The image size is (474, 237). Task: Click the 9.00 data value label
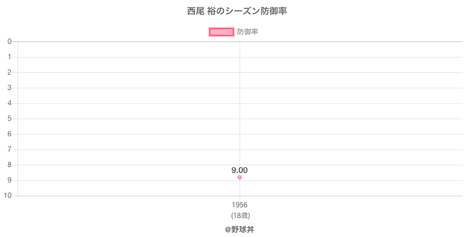tap(239, 170)
